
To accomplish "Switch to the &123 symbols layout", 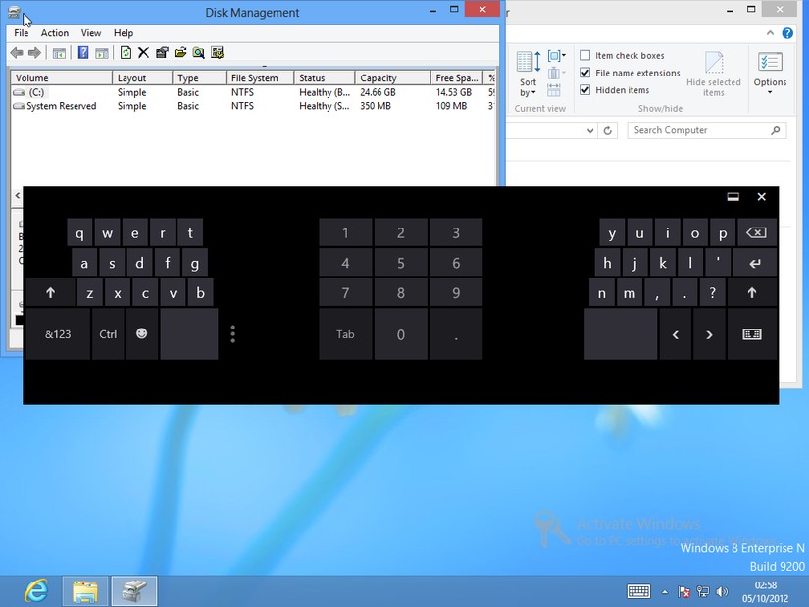I will (58, 334).
